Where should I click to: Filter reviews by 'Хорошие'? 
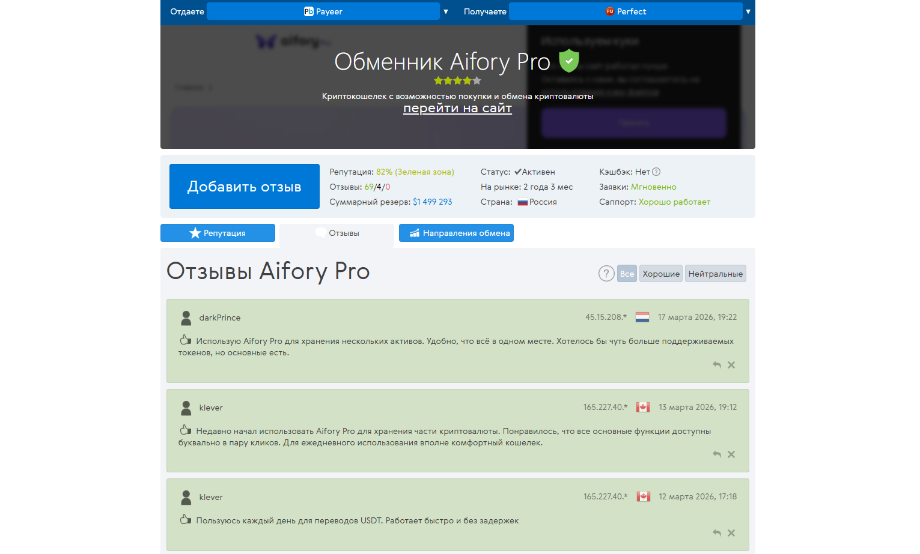tap(660, 274)
